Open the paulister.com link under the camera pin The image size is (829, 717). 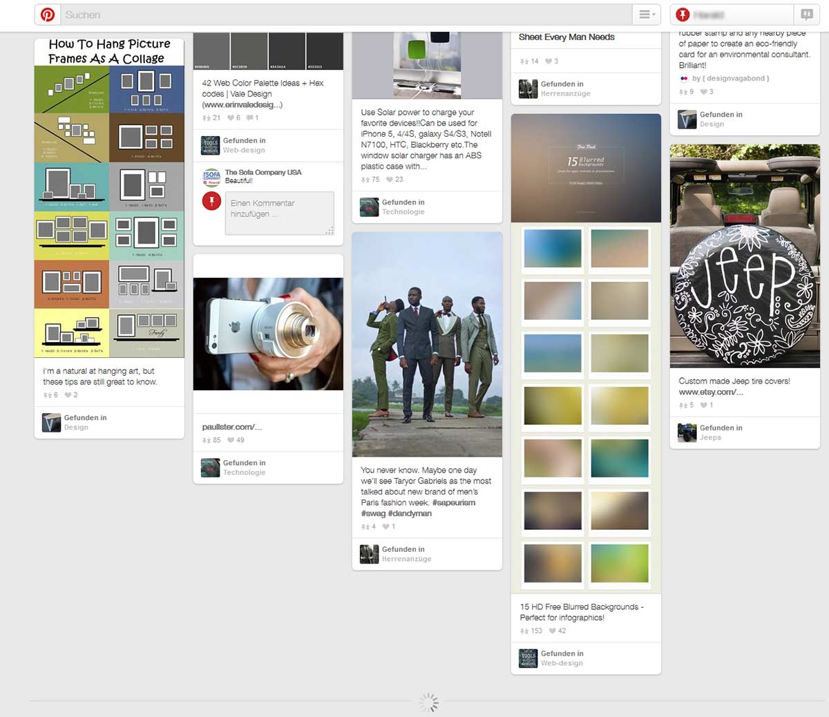pos(231,427)
